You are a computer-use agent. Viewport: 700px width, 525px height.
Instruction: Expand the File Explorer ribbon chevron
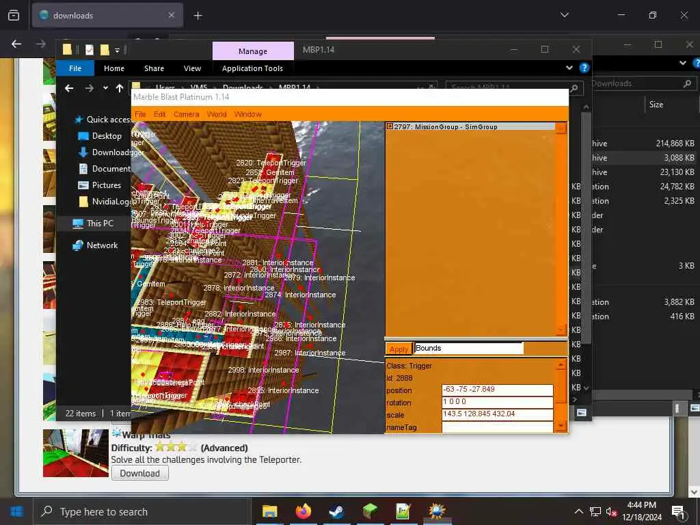tap(569, 68)
